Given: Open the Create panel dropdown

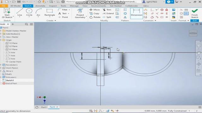Looking at the screenshot, I should (51, 20).
